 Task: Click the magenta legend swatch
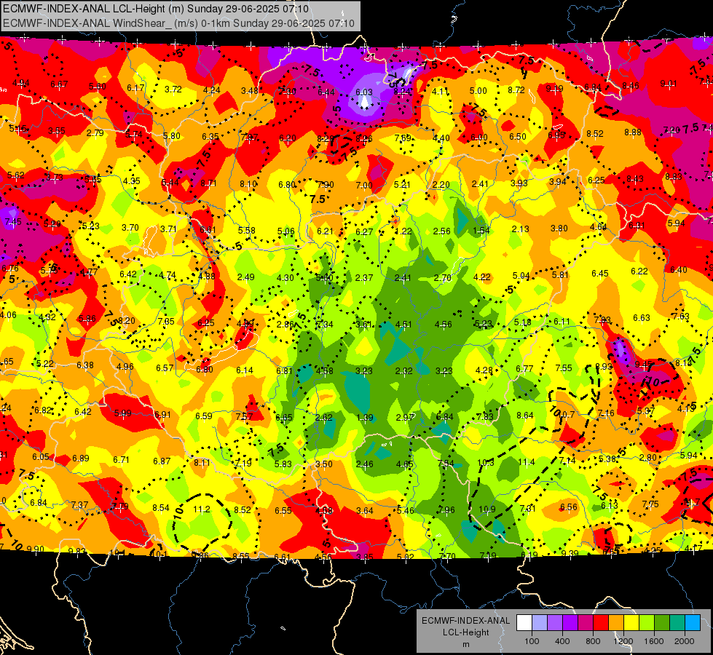586,623
